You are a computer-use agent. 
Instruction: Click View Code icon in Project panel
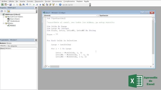[2, 11]
